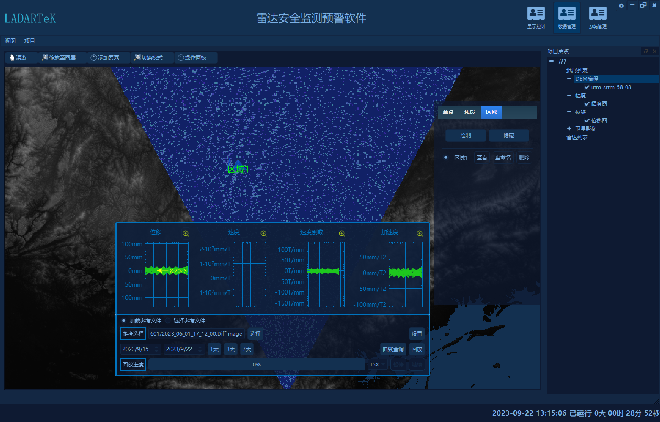
Task: Zoom the 位移 displacement chart
Action: (x=186, y=233)
